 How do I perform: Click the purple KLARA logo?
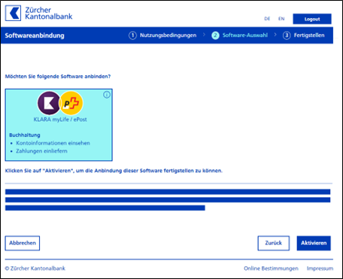click(x=49, y=103)
